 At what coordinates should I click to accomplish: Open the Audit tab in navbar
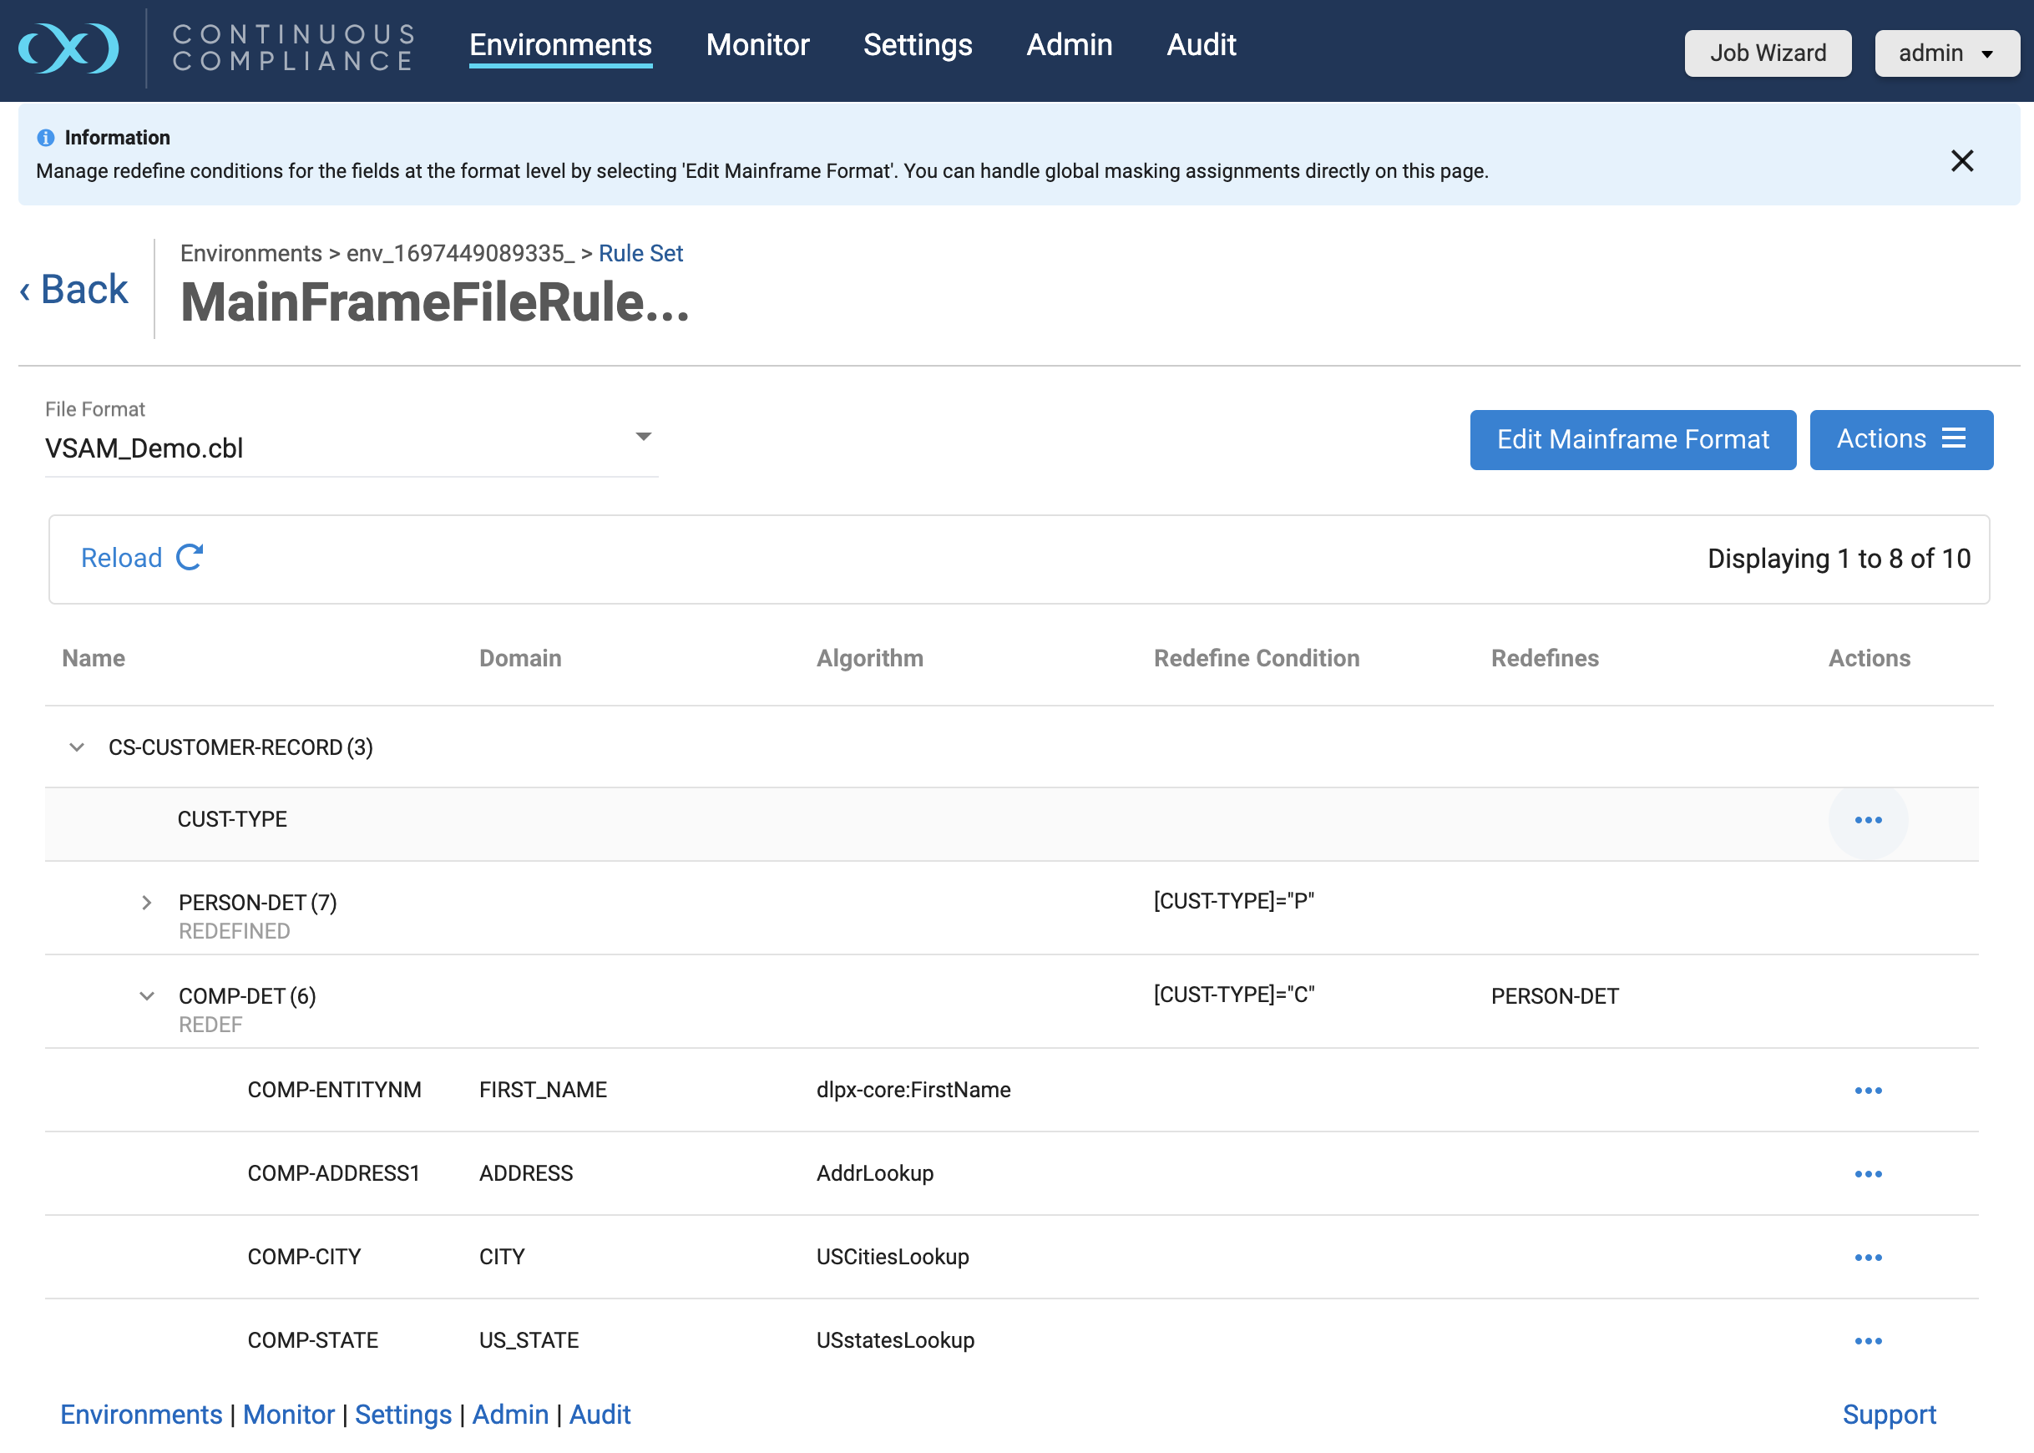click(x=1201, y=45)
